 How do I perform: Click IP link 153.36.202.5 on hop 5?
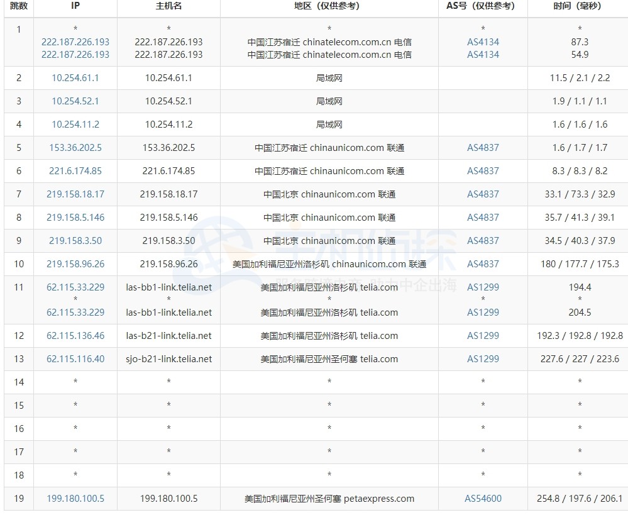[x=75, y=148]
